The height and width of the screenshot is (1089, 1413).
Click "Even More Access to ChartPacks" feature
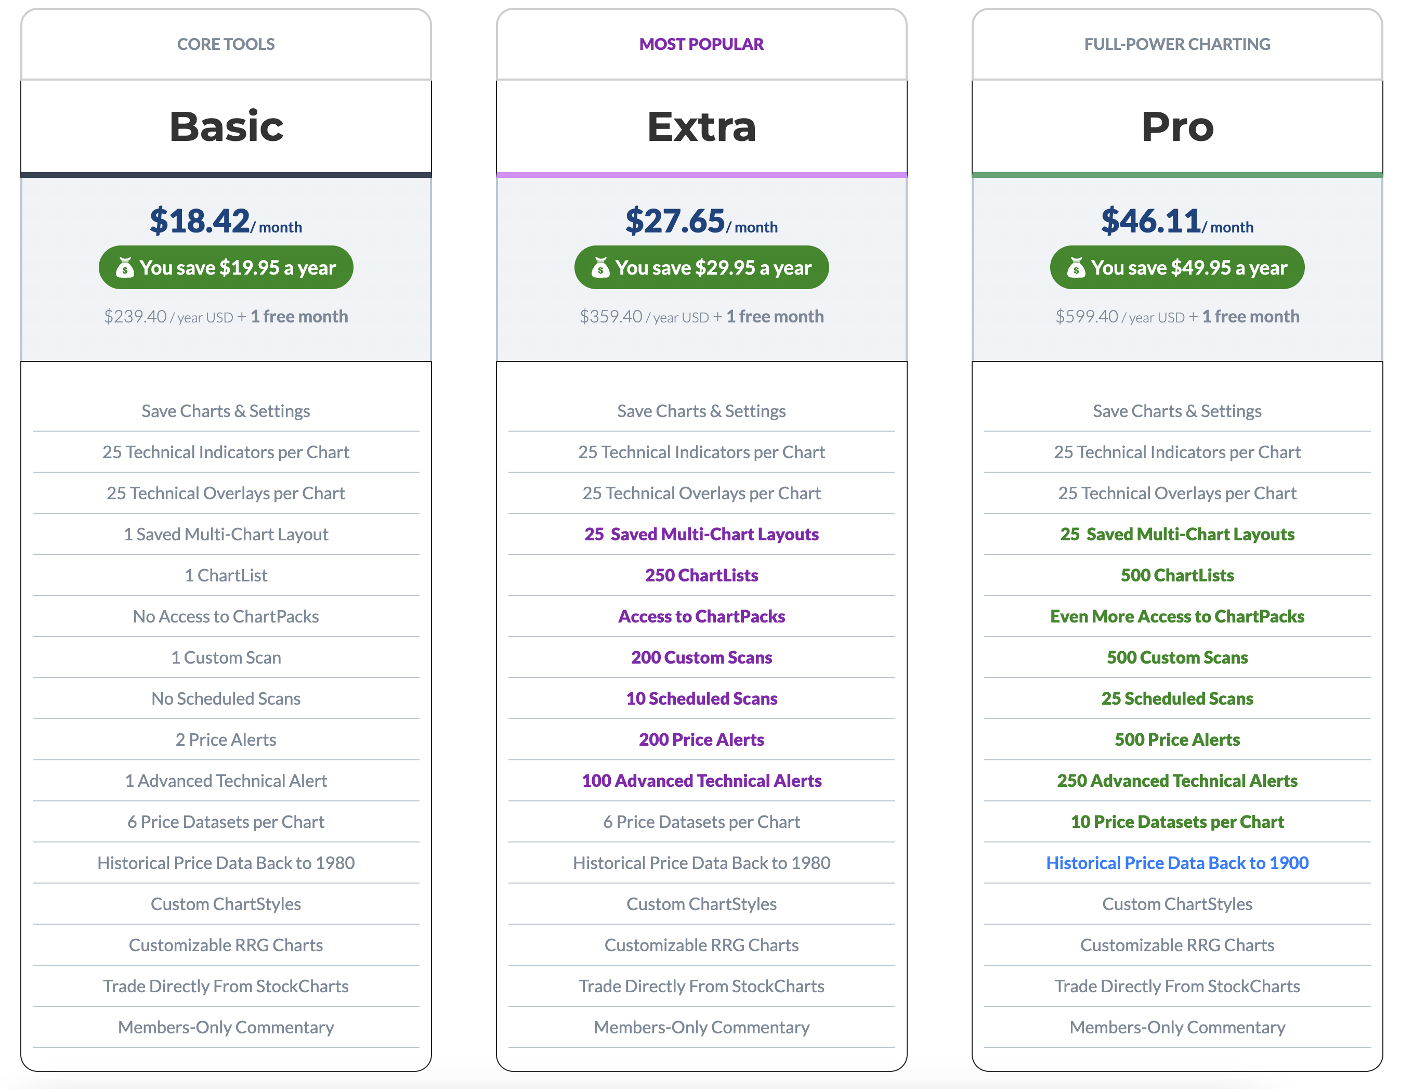point(1177,616)
